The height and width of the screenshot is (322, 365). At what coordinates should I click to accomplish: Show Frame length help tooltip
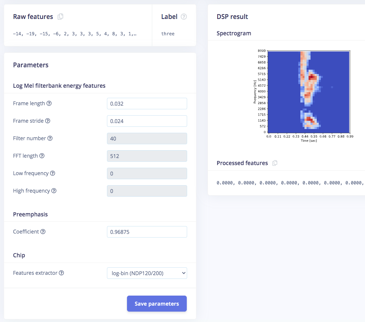click(x=49, y=103)
